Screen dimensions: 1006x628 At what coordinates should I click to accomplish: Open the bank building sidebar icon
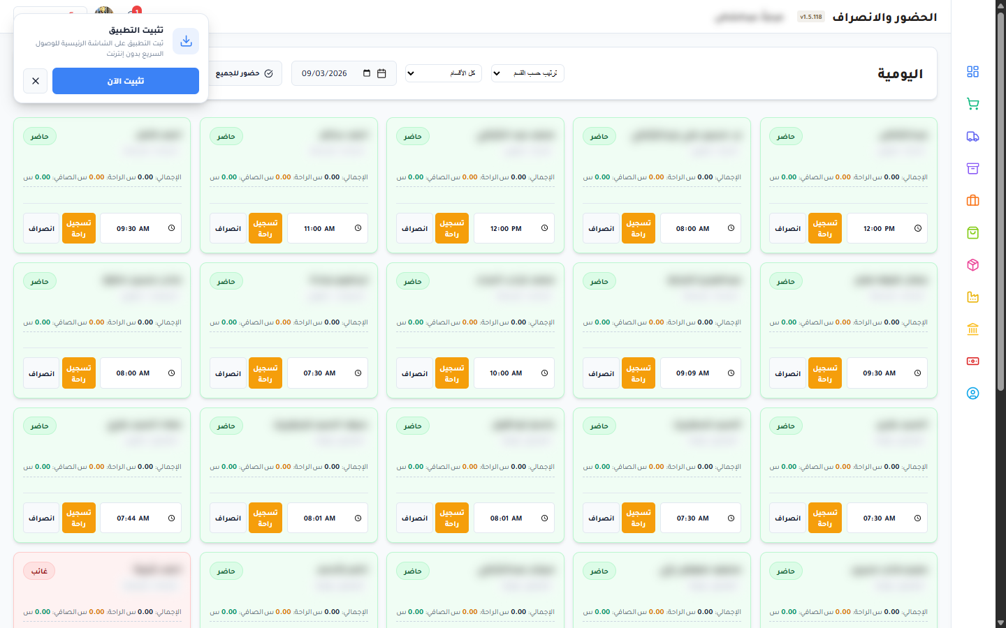(x=972, y=329)
